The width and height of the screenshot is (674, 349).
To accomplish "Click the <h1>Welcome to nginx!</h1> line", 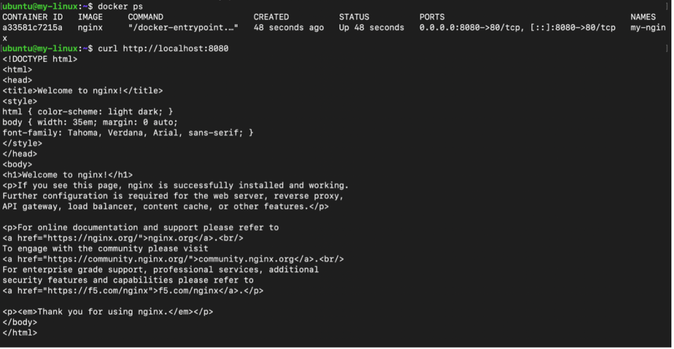I will pos(68,175).
